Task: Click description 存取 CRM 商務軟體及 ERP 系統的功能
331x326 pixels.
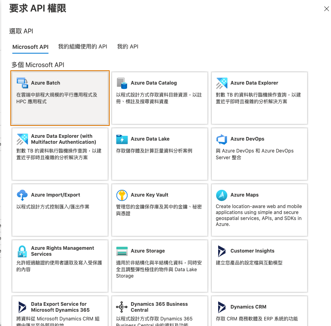Action: point(257,318)
